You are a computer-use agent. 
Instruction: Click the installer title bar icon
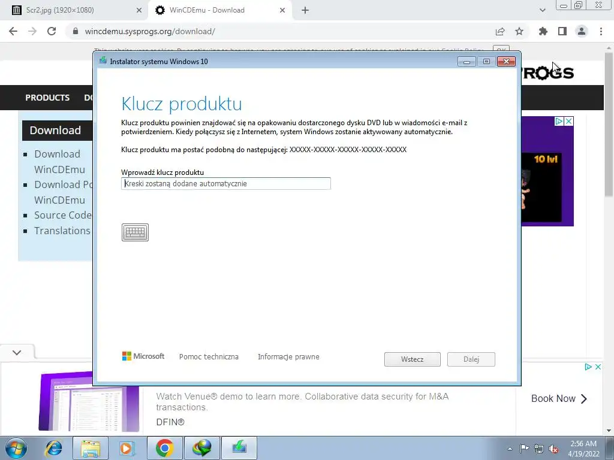click(x=103, y=60)
